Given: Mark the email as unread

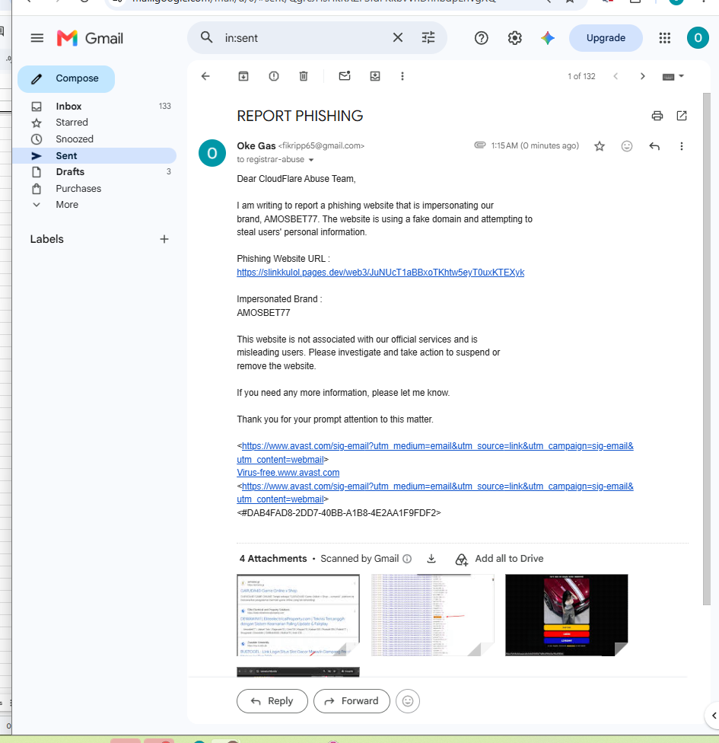Looking at the screenshot, I should (x=345, y=76).
